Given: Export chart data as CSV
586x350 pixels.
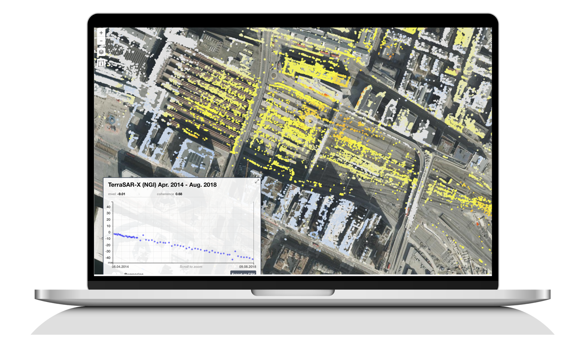Looking at the screenshot, I should click(x=243, y=274).
